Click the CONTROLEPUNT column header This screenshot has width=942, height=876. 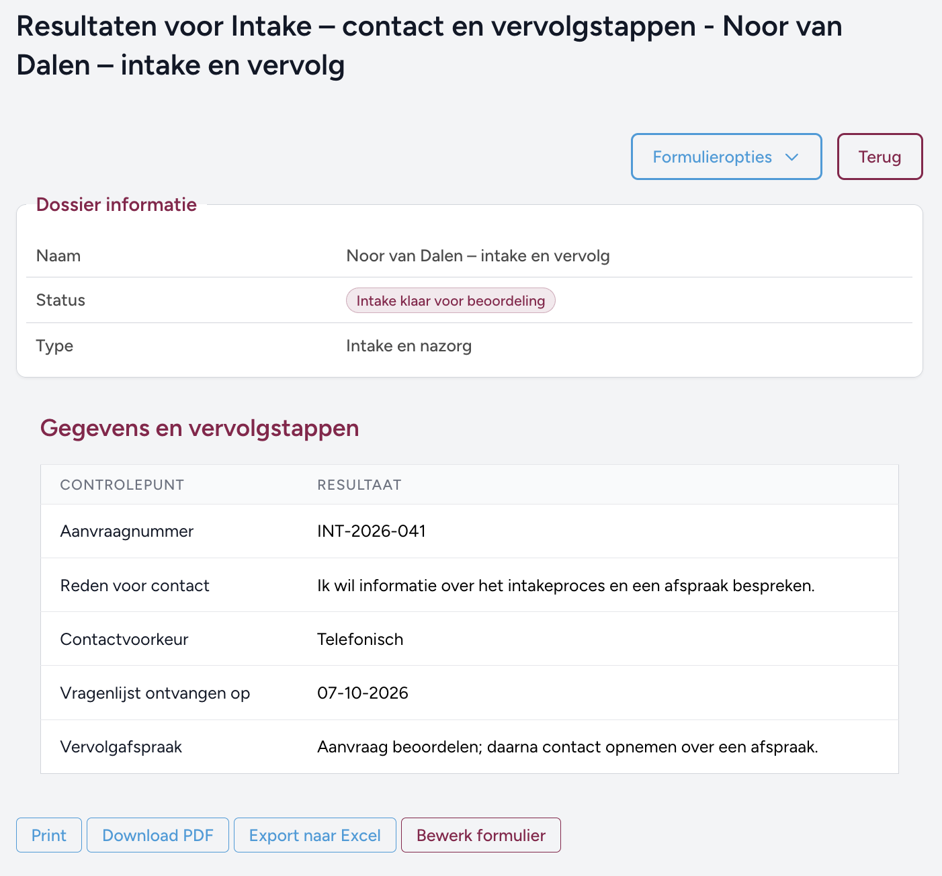pos(122,485)
